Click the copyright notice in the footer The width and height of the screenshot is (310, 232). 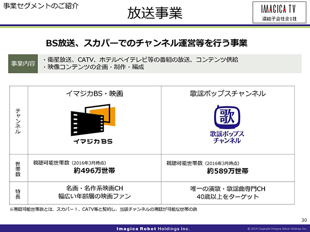click(x=277, y=228)
